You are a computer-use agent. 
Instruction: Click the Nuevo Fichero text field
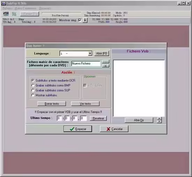(86, 63)
